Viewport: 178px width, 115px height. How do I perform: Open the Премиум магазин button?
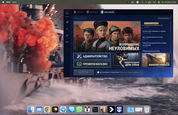click(92, 64)
